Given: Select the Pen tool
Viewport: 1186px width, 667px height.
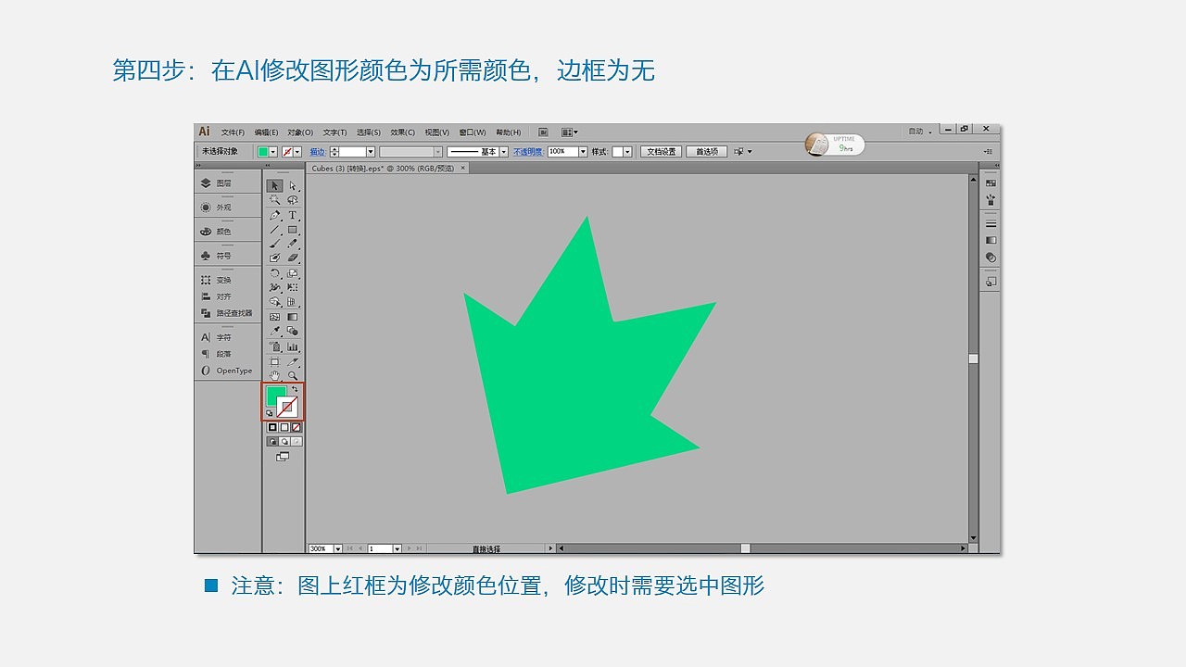Looking at the screenshot, I should click(x=274, y=215).
